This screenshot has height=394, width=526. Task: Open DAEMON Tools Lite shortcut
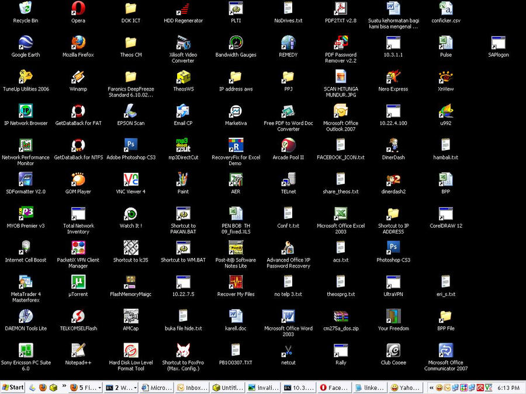point(26,316)
